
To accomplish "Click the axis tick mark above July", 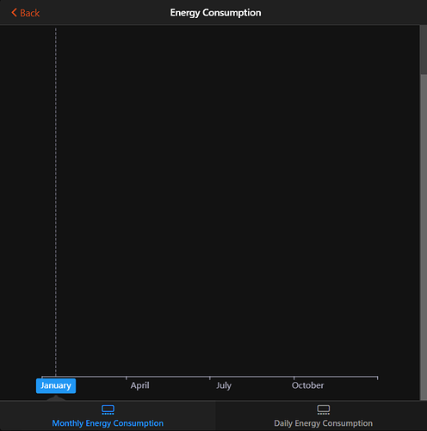I will [x=210, y=378].
